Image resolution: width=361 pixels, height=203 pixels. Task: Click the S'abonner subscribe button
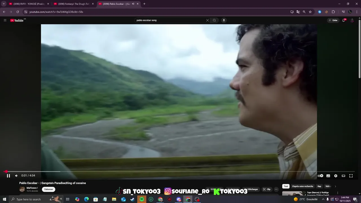(49, 189)
